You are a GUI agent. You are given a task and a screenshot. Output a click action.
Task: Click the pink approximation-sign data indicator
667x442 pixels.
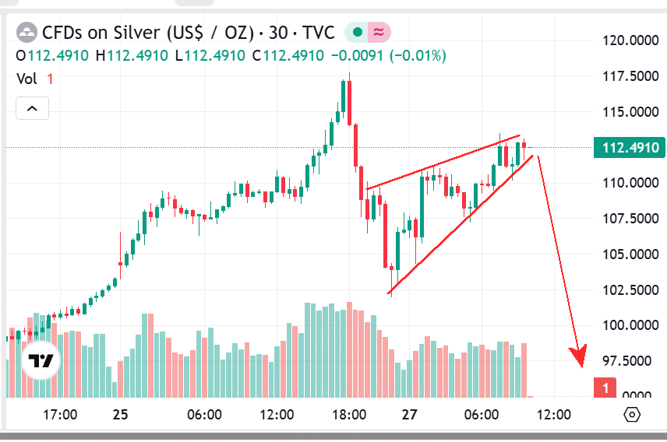pos(379,33)
